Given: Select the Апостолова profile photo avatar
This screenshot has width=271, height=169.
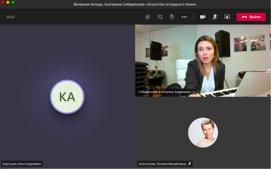Looking at the screenshot, I should pyautogui.click(x=203, y=133).
